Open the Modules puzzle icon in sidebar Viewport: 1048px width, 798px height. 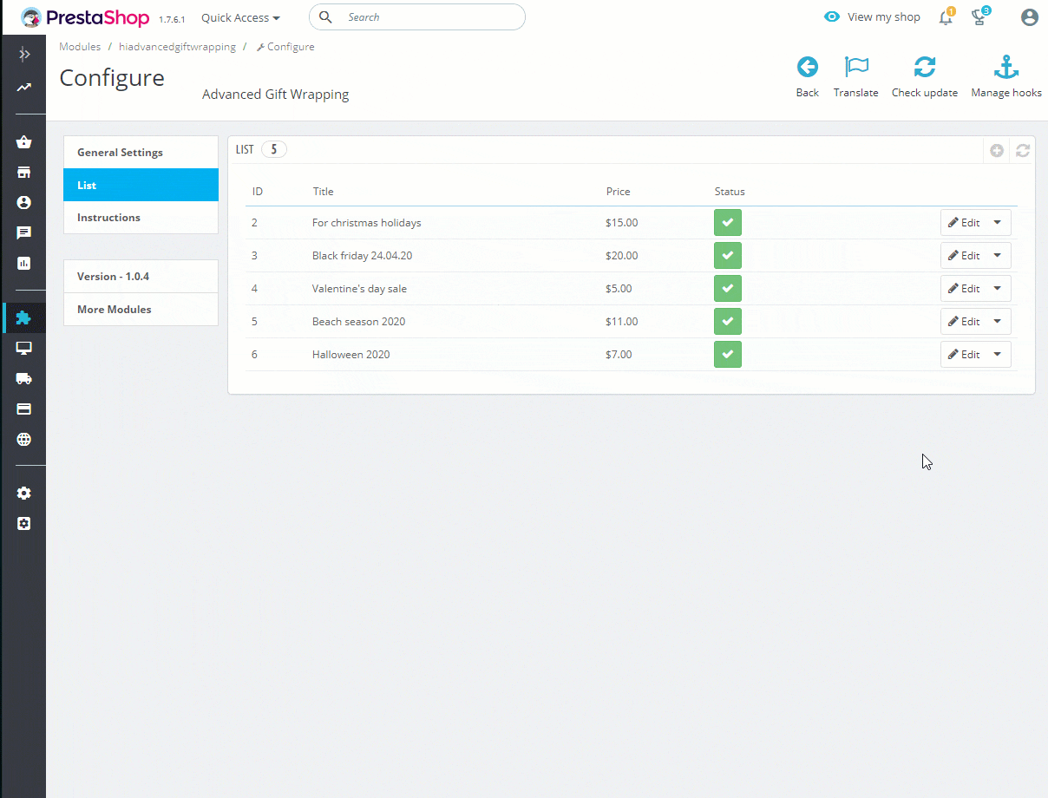click(x=24, y=318)
